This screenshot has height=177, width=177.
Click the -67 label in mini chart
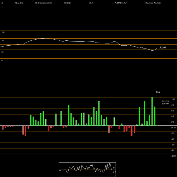pos(114,172)
